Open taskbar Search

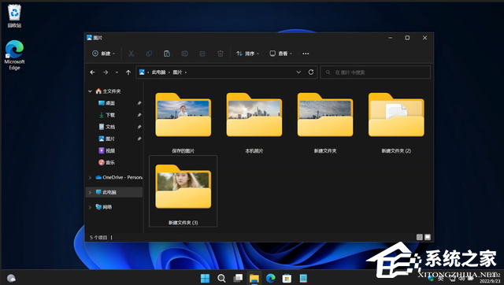(x=221, y=278)
